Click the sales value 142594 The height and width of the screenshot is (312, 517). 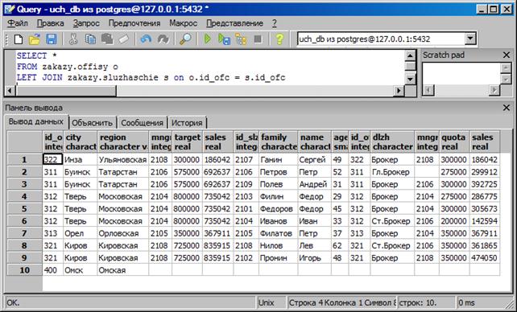[x=484, y=221]
